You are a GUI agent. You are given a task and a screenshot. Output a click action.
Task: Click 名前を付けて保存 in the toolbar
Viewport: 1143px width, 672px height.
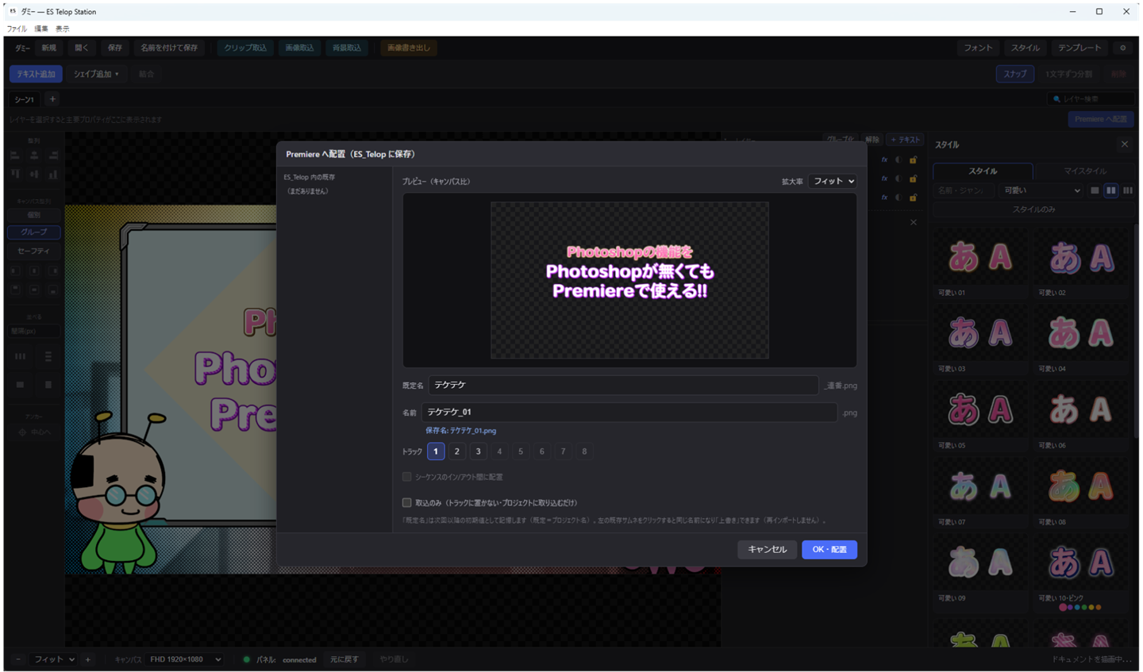169,48
